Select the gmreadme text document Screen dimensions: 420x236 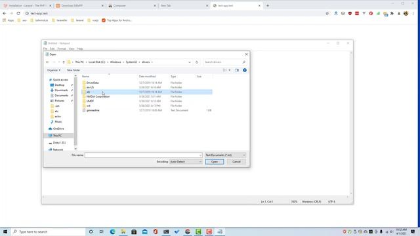(x=93, y=110)
